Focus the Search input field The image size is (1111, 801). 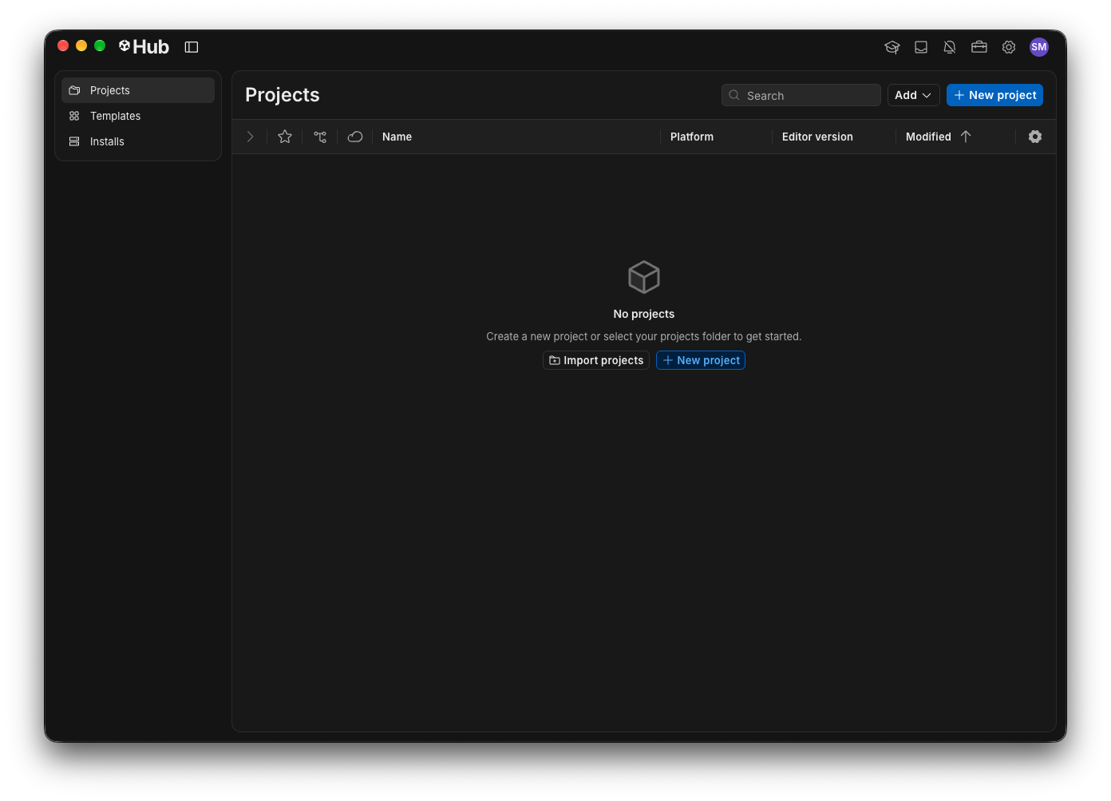[x=801, y=95]
